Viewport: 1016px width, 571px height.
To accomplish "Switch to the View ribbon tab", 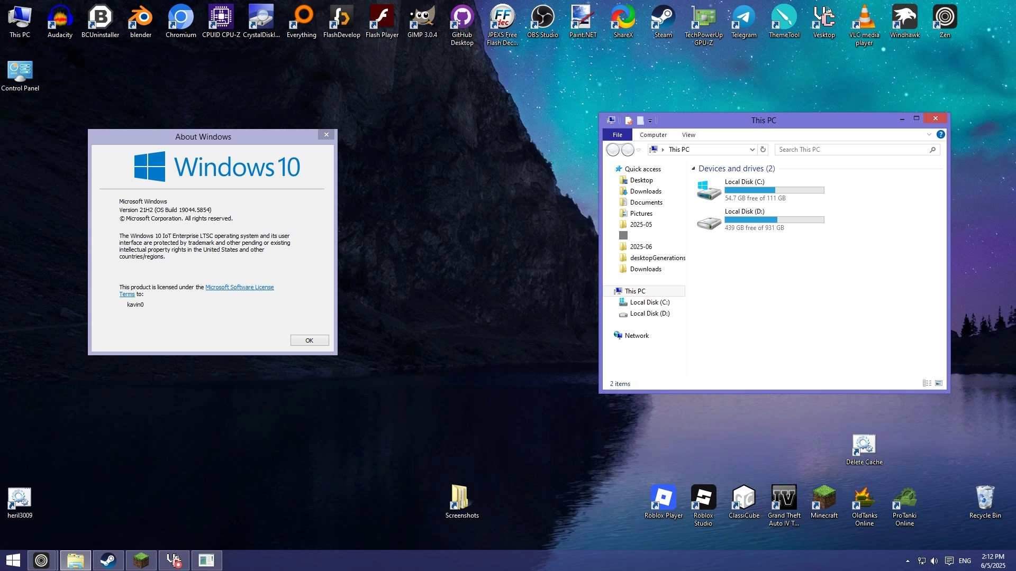I will (688, 135).
